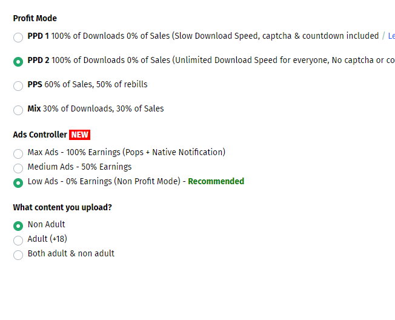Select Medium Ads 50% Earnings radio
395x320 pixels.
18,168
